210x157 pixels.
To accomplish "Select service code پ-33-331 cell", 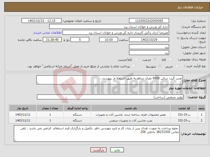I will click(x=184, y=115).
